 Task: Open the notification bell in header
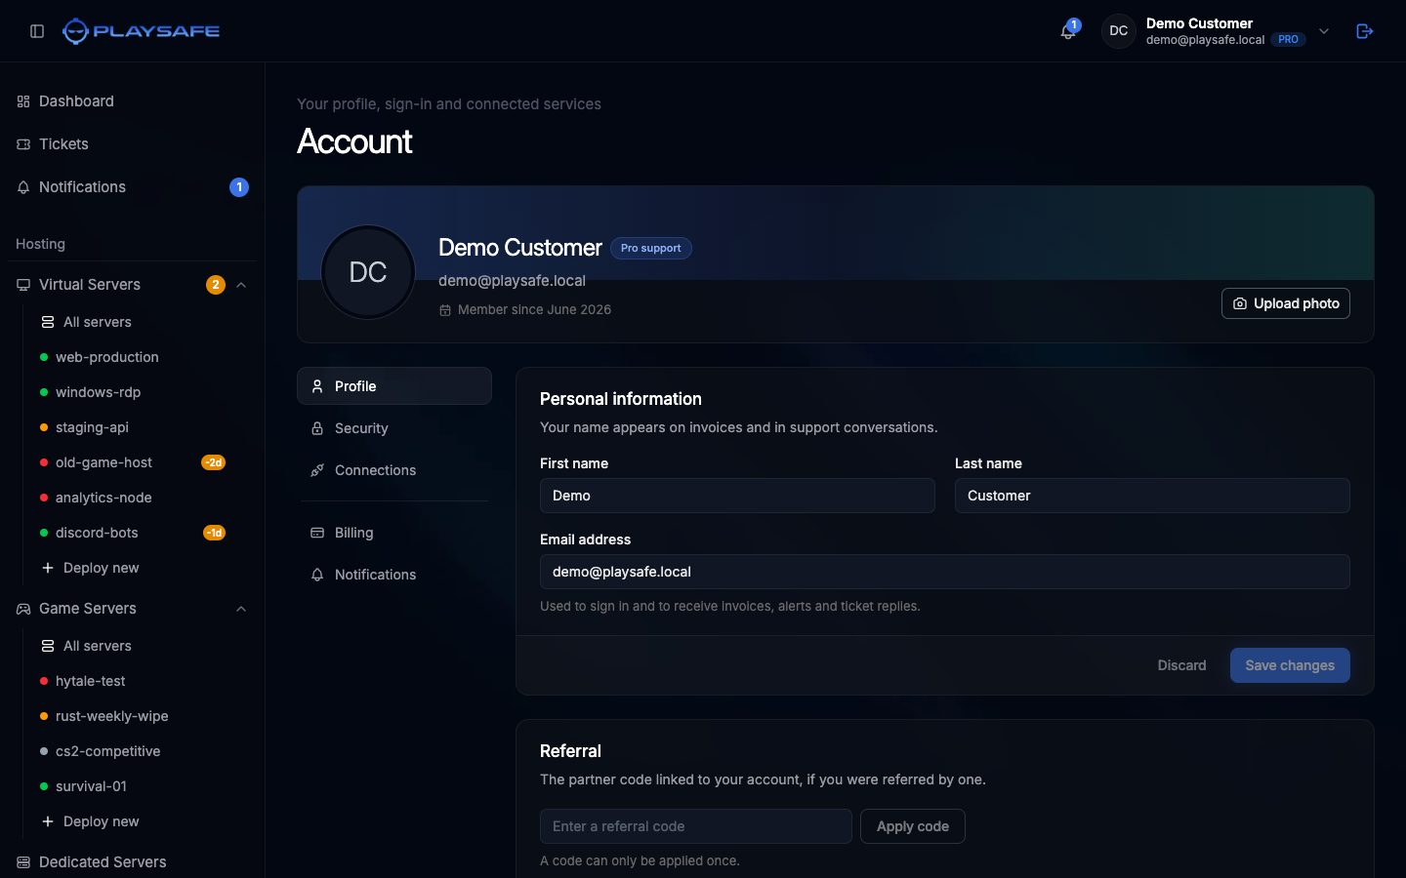pos(1068,31)
